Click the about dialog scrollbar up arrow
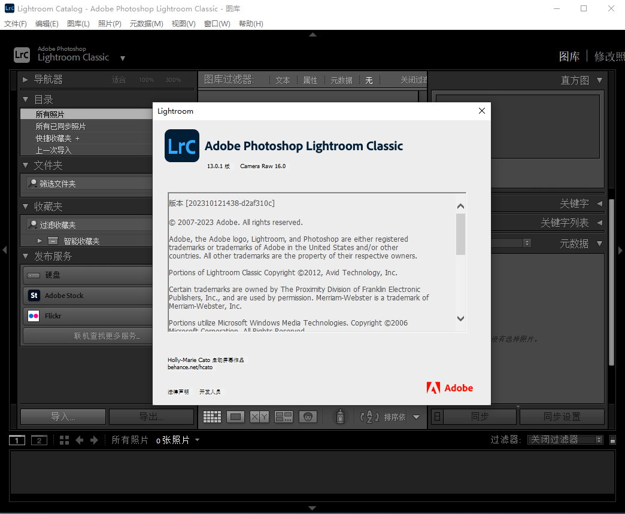Viewport: 625px width, 514px height. pyautogui.click(x=461, y=206)
